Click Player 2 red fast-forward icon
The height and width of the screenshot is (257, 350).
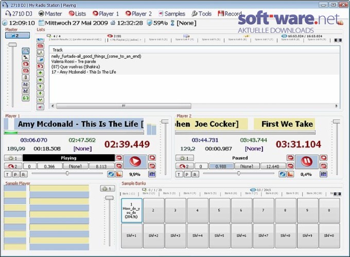(x=290, y=158)
